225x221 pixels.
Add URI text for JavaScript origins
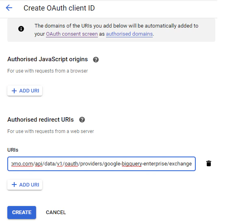[x=29, y=91]
